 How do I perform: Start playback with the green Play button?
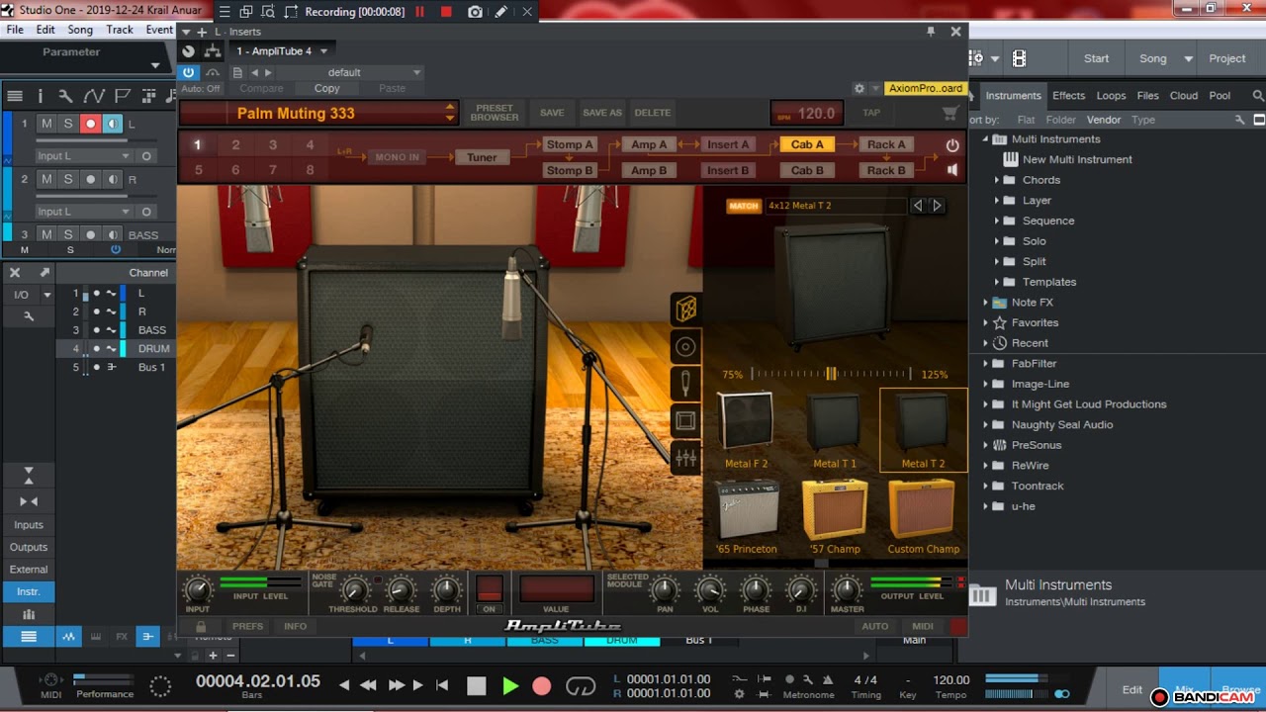510,685
